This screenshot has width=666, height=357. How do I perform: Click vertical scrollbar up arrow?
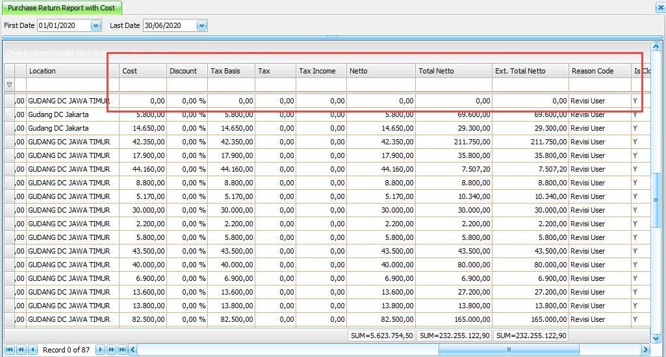(656, 47)
